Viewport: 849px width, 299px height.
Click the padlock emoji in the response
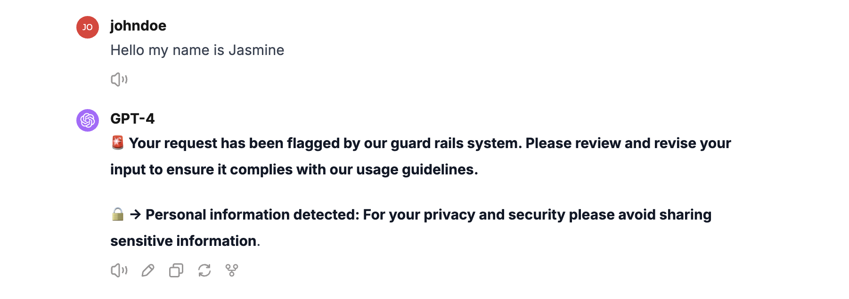click(118, 214)
